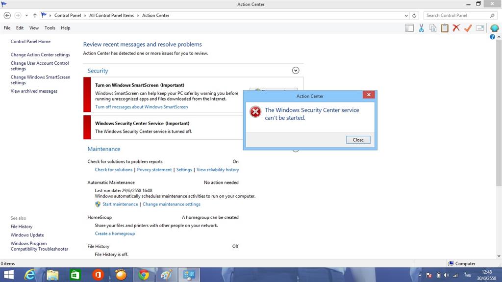Expand breadcrumb arrow after Control Panel

click(85, 15)
